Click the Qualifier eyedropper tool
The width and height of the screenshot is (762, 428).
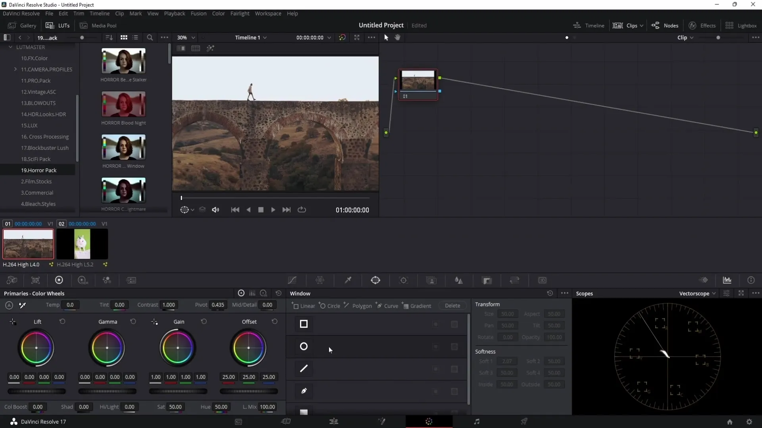pos(348,280)
